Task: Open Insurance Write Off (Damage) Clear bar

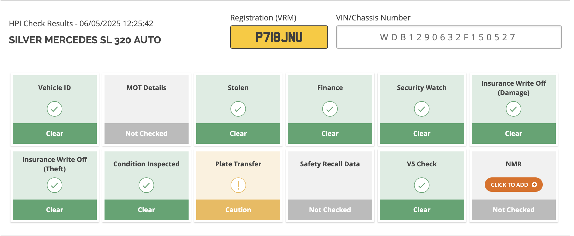Action: pos(514,133)
